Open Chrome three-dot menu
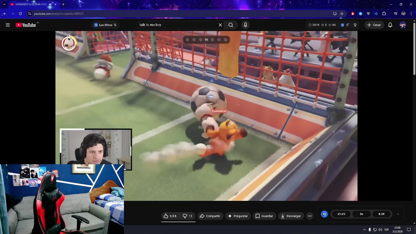Screen dimensions: 416x234 (411, 14)
